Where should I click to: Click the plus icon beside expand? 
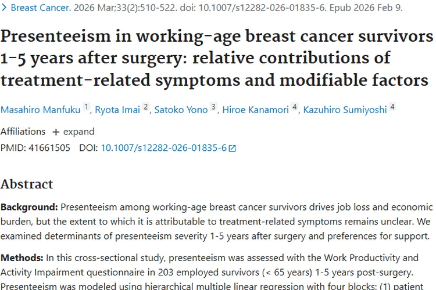(56, 132)
